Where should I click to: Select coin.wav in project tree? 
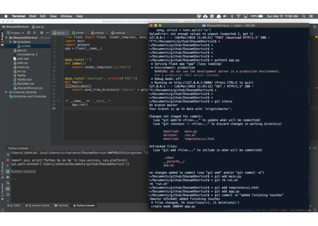coord(22,59)
